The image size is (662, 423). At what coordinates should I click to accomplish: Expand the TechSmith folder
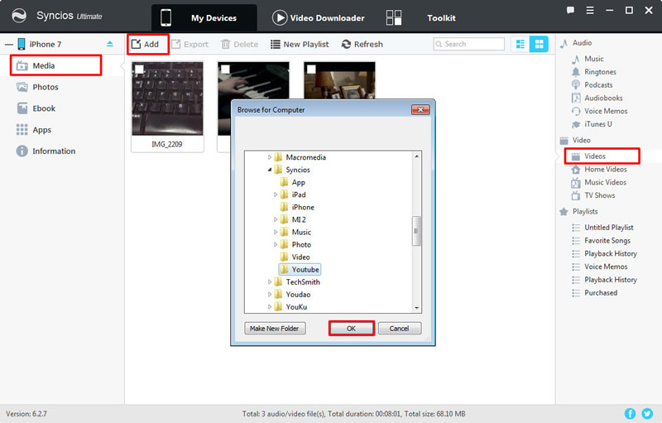click(x=270, y=282)
